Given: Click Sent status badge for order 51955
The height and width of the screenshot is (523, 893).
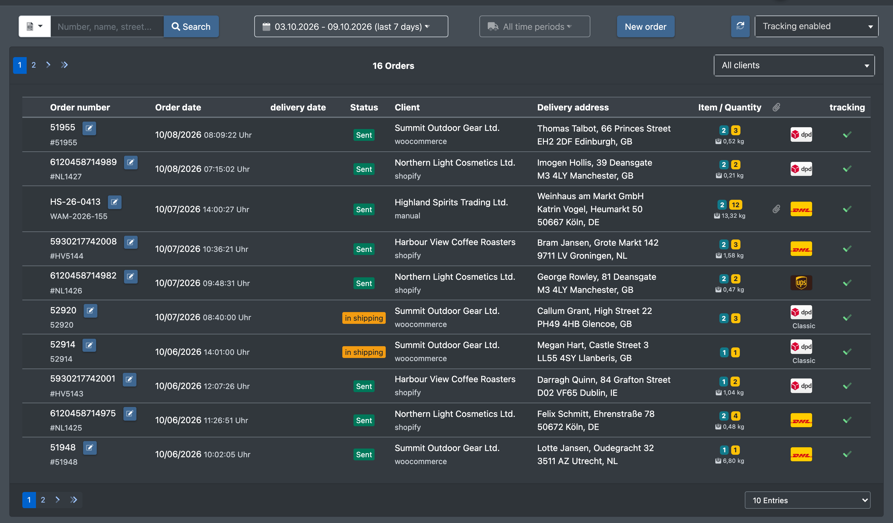Looking at the screenshot, I should tap(364, 135).
